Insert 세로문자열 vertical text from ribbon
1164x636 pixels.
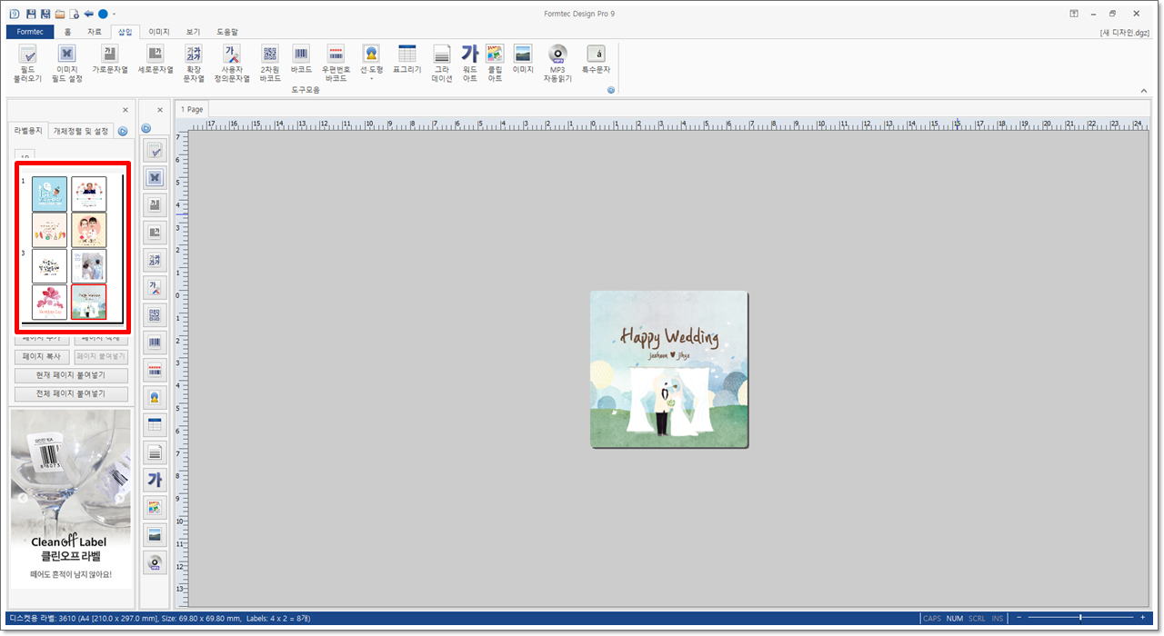point(156,59)
